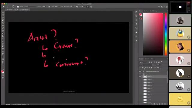The image size is (192, 108).
Task: Open the layer Opacity dropdown
Action: [161, 65]
